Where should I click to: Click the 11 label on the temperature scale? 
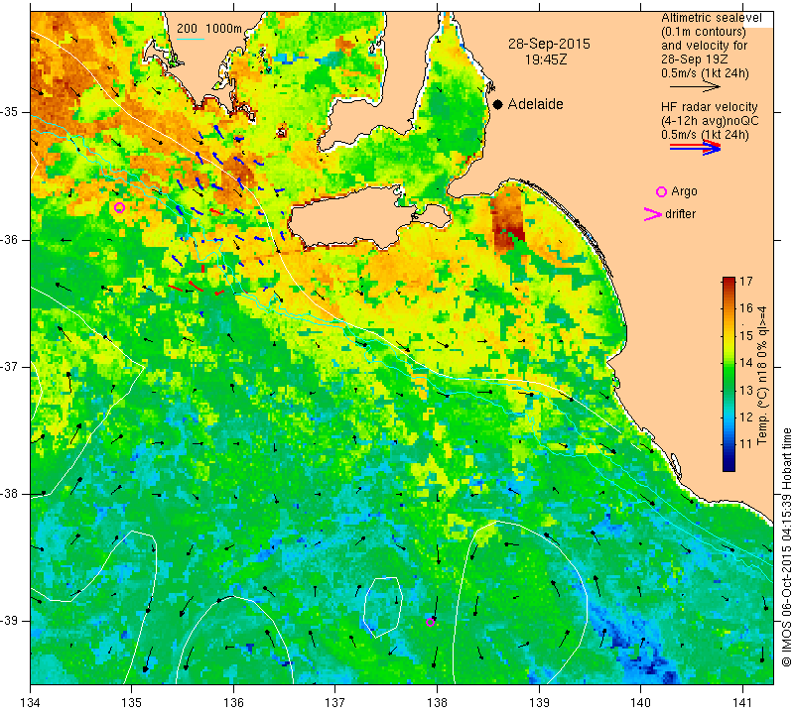pyautogui.click(x=745, y=444)
